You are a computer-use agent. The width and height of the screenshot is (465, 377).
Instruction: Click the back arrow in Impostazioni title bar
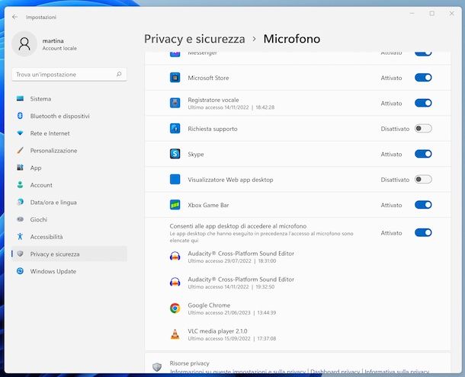point(14,17)
